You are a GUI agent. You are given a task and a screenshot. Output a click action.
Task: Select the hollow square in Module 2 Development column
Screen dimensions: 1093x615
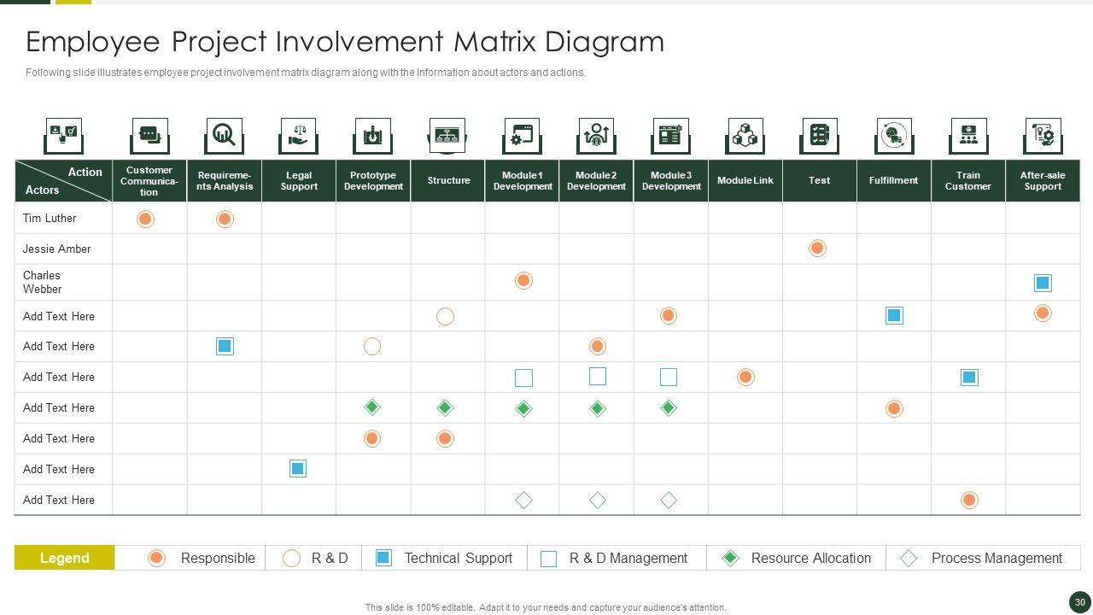click(x=598, y=376)
